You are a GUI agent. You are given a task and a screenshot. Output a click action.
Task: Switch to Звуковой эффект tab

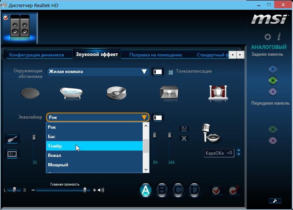[97, 54]
